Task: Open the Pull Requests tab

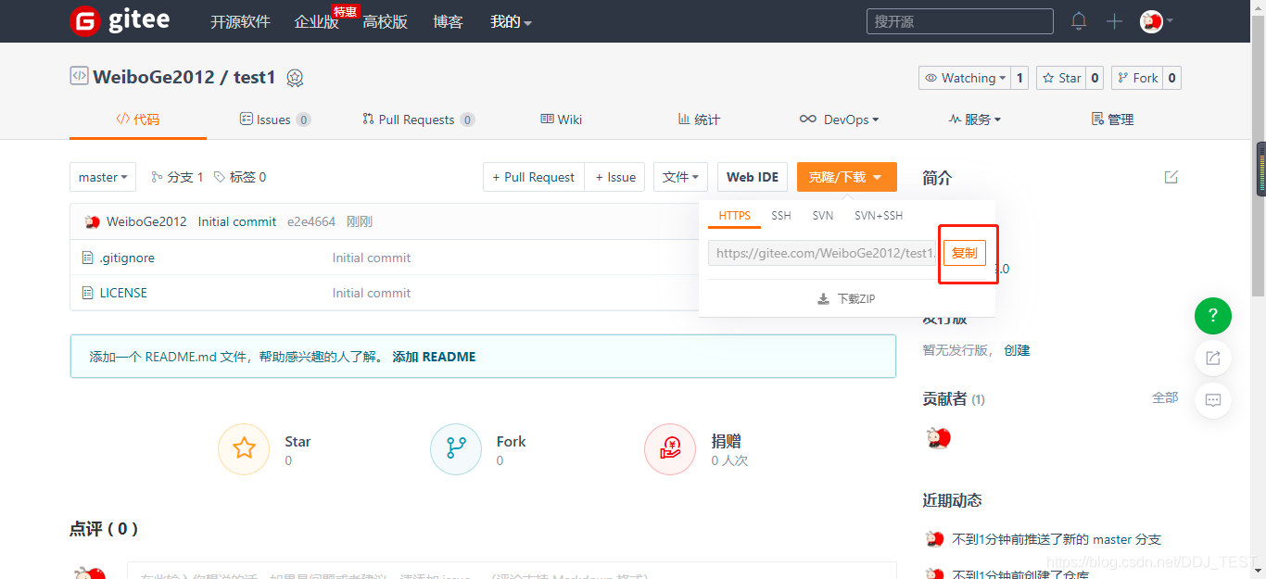Action: point(418,120)
